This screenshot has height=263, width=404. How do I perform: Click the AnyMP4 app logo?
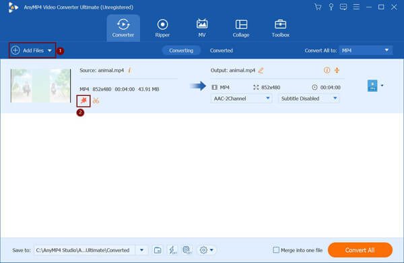[x=13, y=7]
